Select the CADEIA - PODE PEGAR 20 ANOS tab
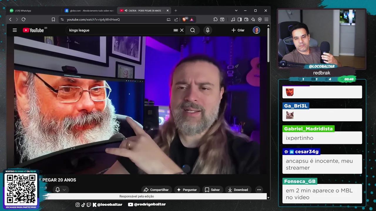376x211 pixels. point(144,11)
